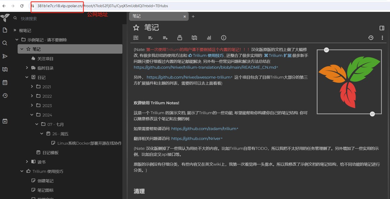Open the search notes launcher icon

[x=5, y=43]
